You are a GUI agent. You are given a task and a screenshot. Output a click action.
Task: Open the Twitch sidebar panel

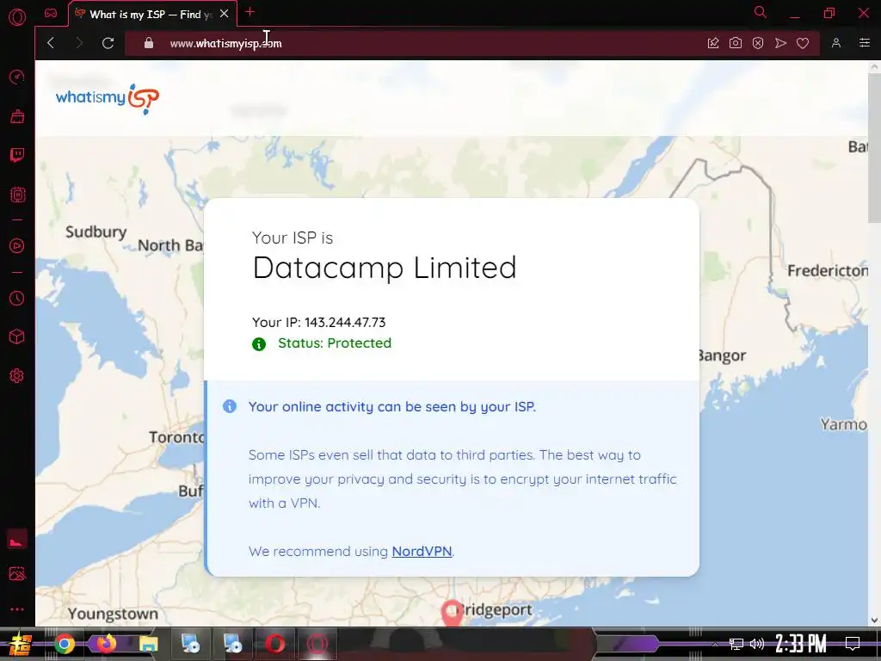pyautogui.click(x=17, y=155)
